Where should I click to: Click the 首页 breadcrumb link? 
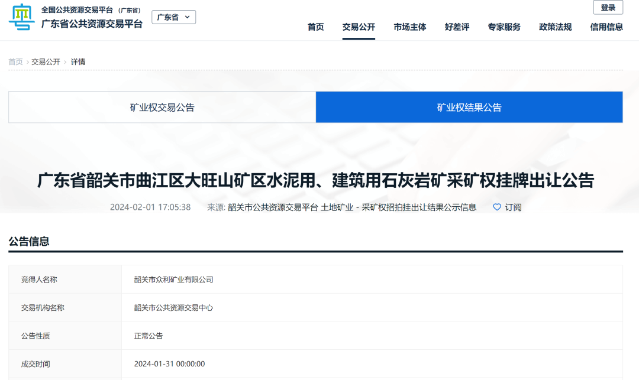(15, 62)
